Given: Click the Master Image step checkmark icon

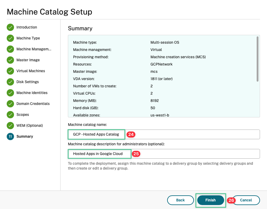Looking at the screenshot, I should [10, 60].
